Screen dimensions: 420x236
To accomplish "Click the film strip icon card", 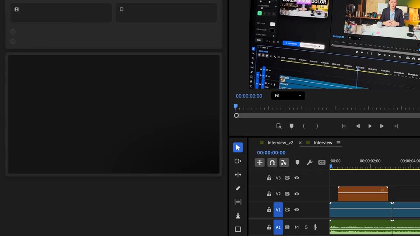I will click(61, 13).
